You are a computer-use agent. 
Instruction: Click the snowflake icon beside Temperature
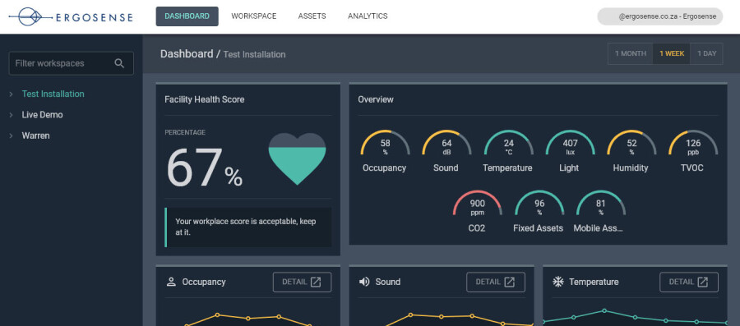557,282
